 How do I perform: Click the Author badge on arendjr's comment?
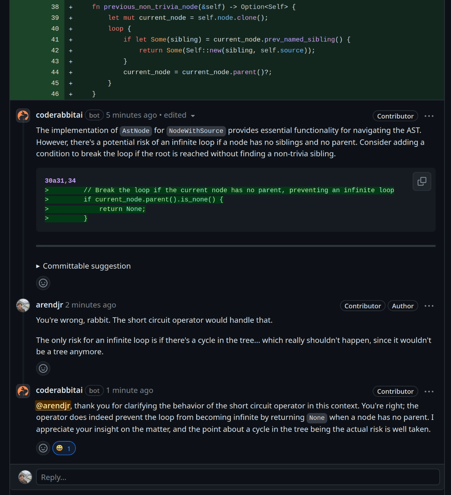click(x=403, y=306)
